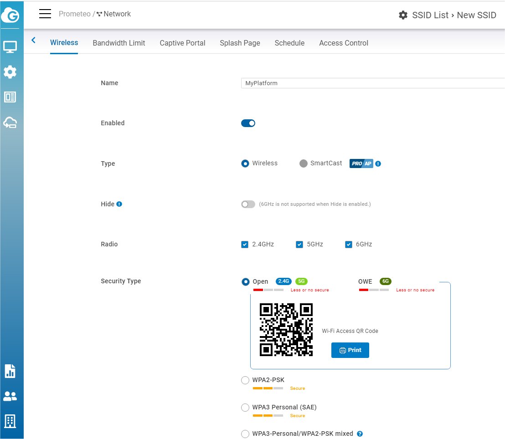Open the hamburger navigation menu
The image size is (505, 439).
45,14
